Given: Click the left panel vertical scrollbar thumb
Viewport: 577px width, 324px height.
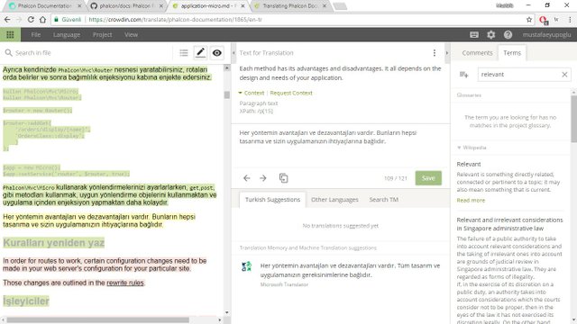Looking at the screenshot, I should coord(226,94).
